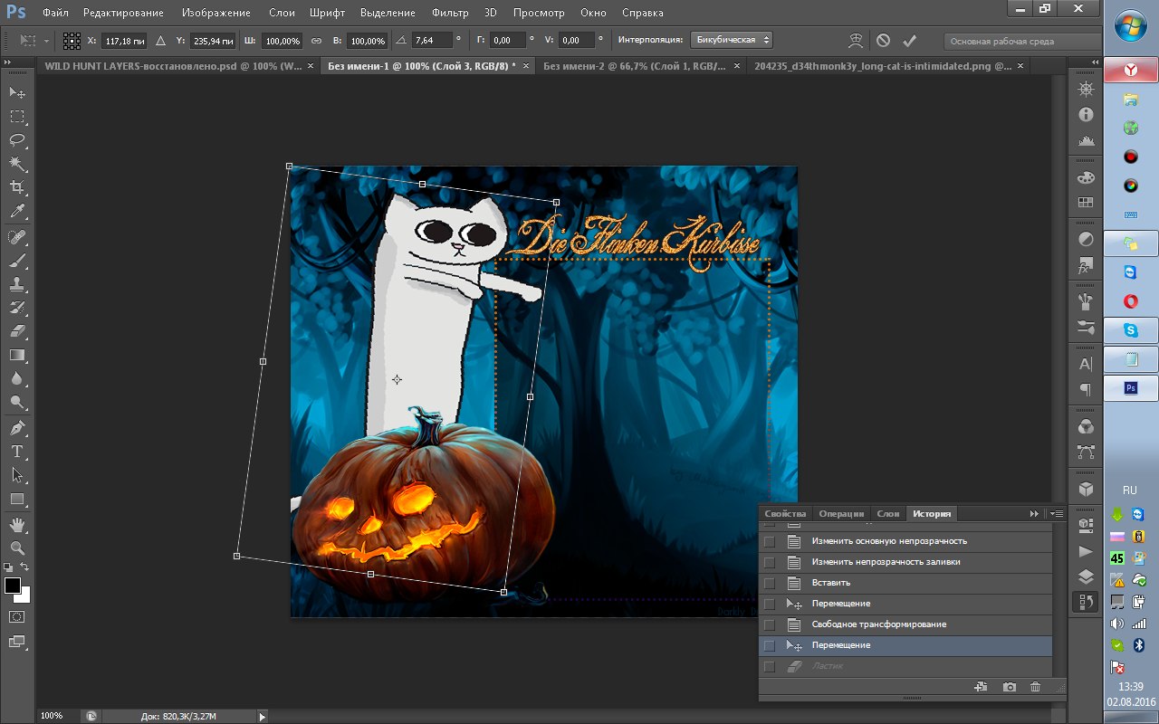Open the Histogram panel icon in the dock
Screen dimensions: 1159x724
tap(1086, 141)
